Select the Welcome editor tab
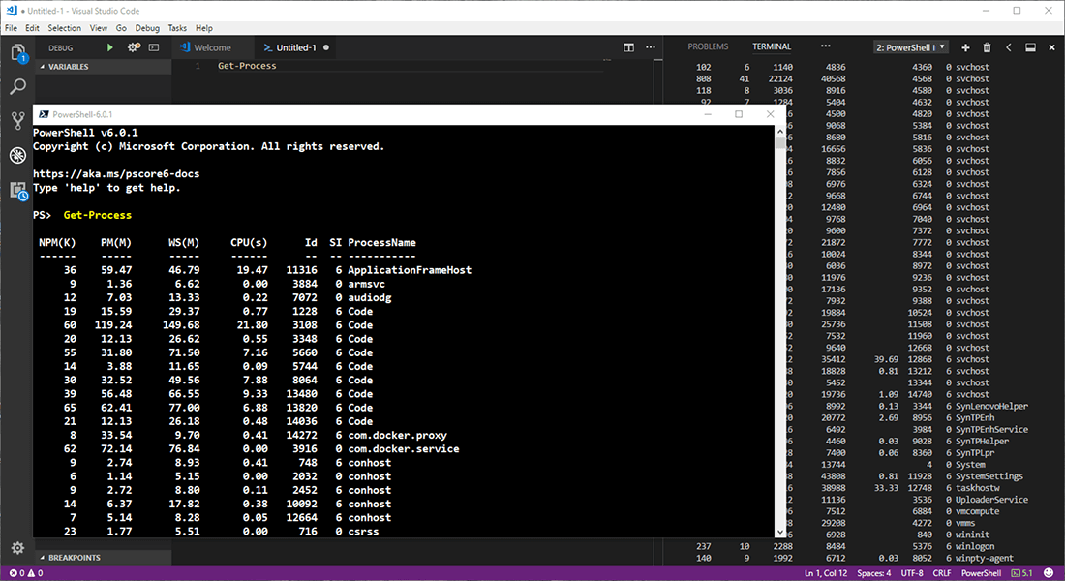The width and height of the screenshot is (1065, 581). tap(212, 47)
